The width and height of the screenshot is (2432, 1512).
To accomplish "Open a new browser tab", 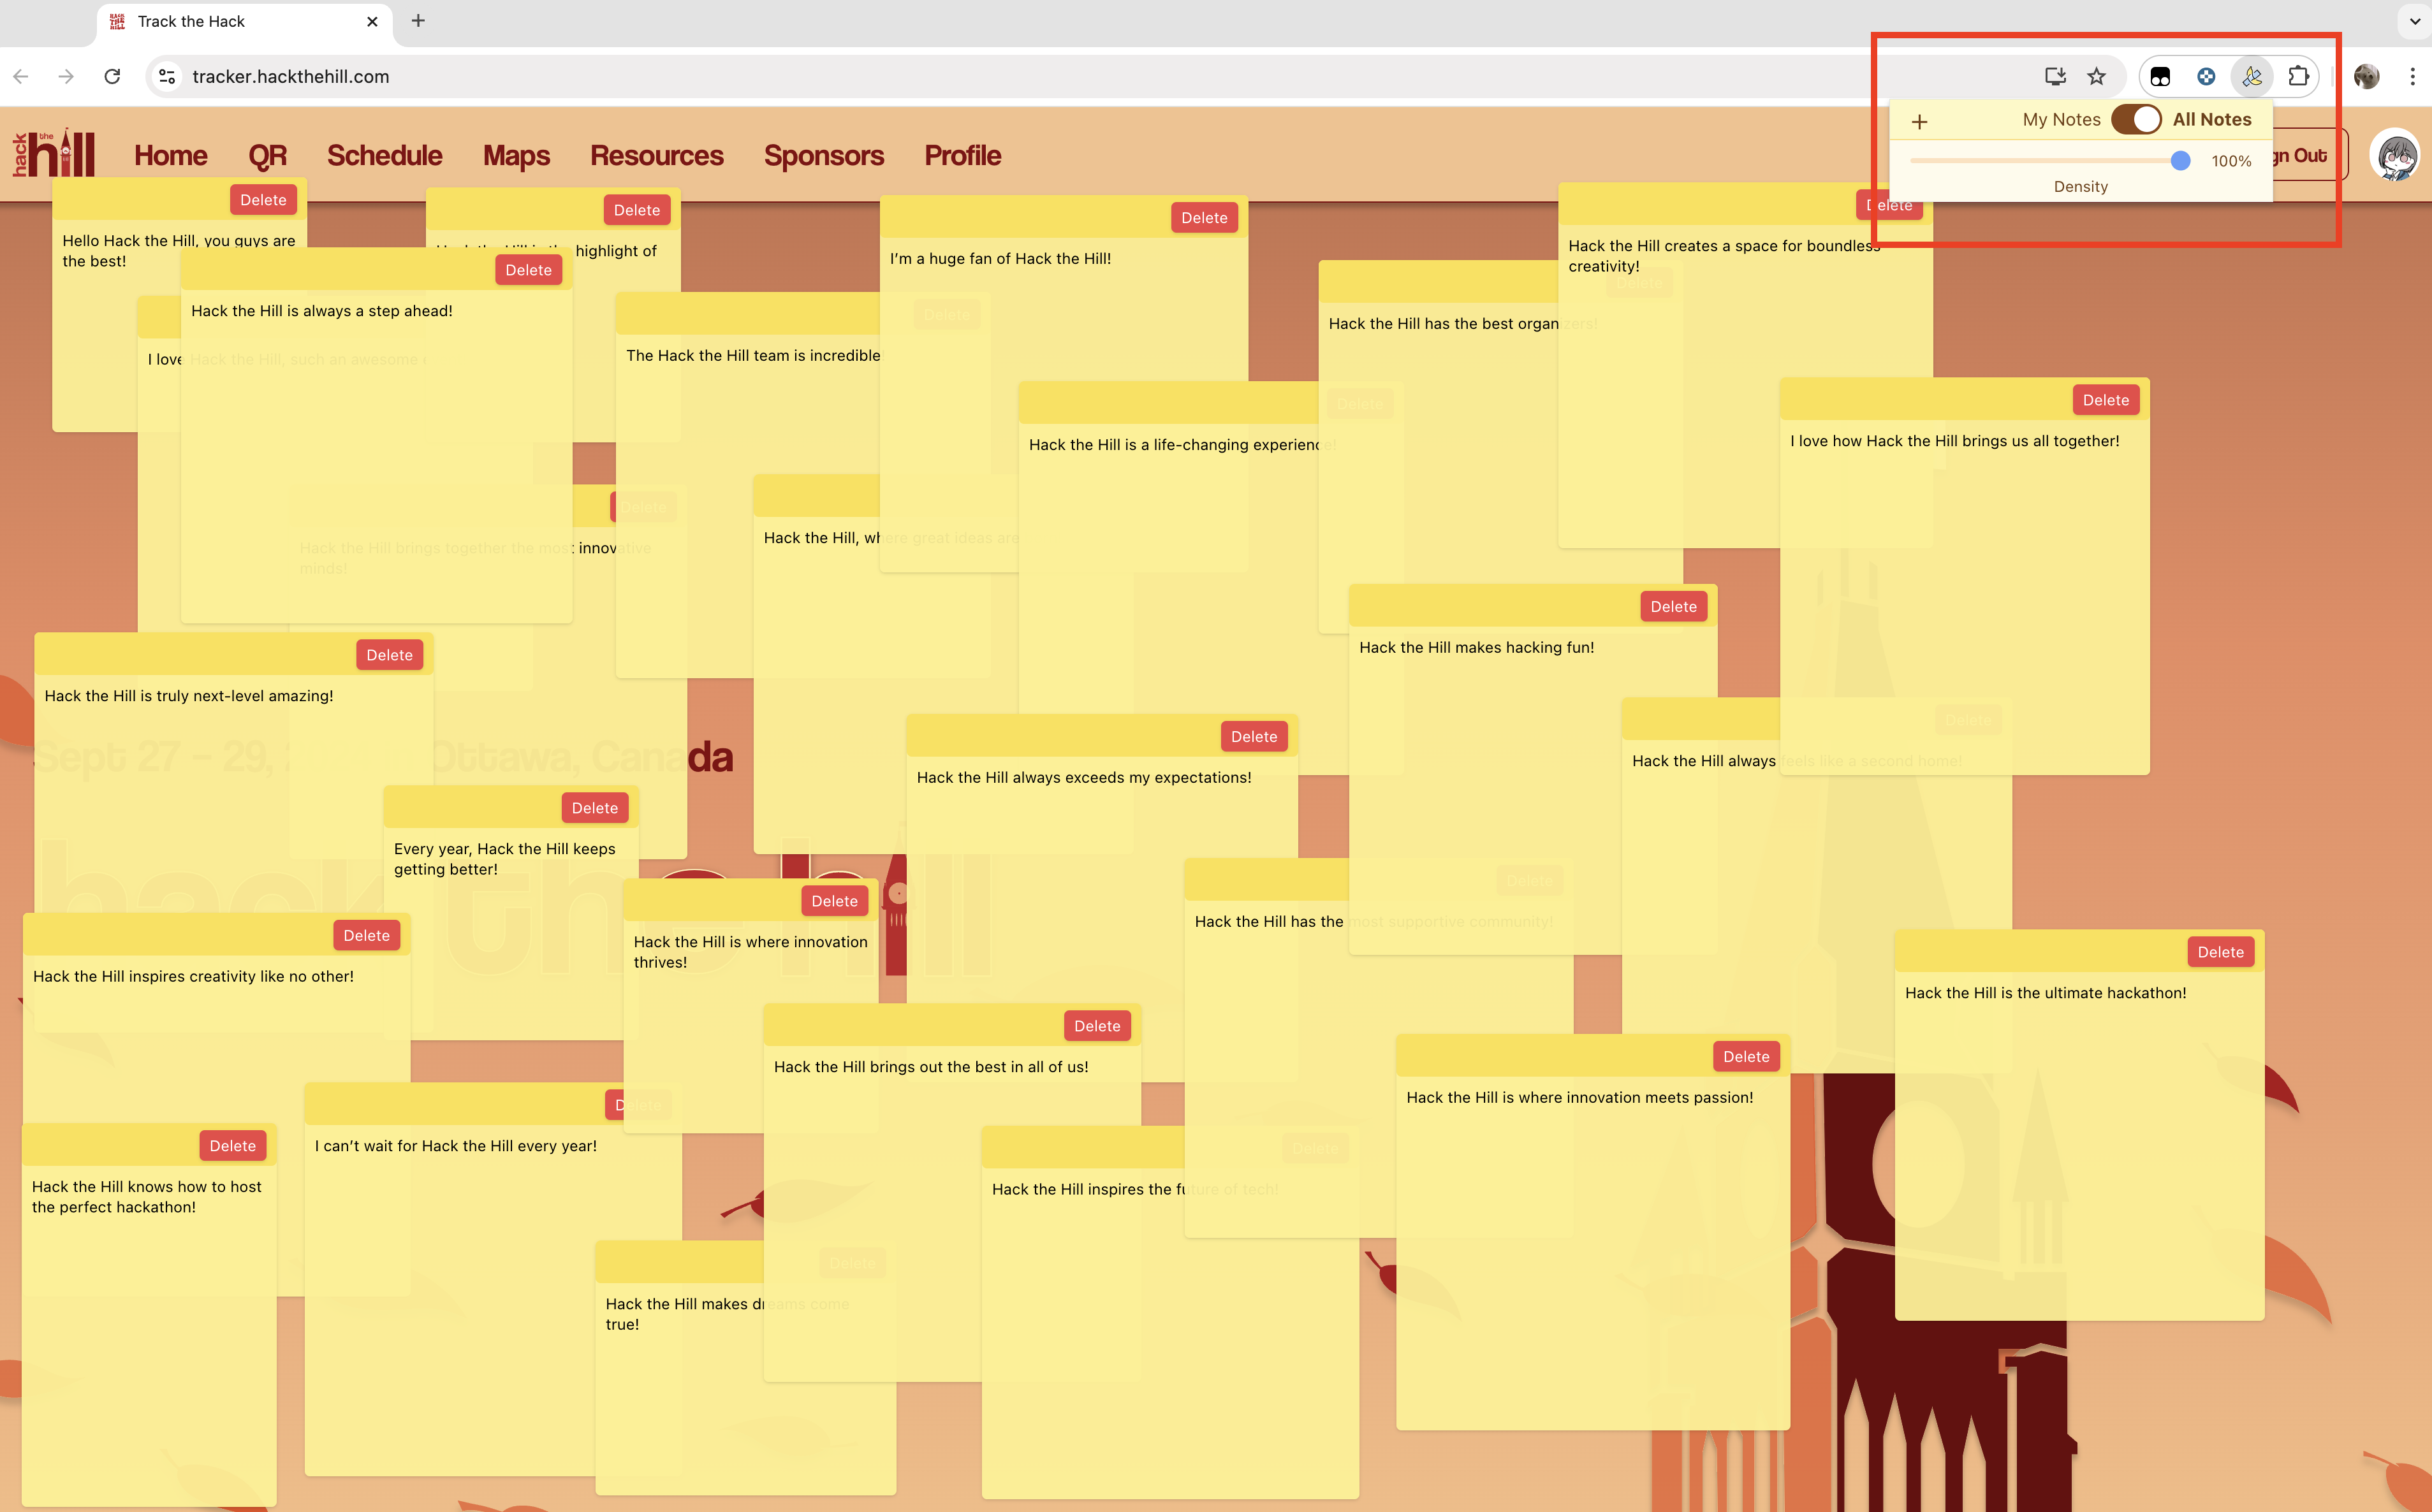I will tap(418, 21).
